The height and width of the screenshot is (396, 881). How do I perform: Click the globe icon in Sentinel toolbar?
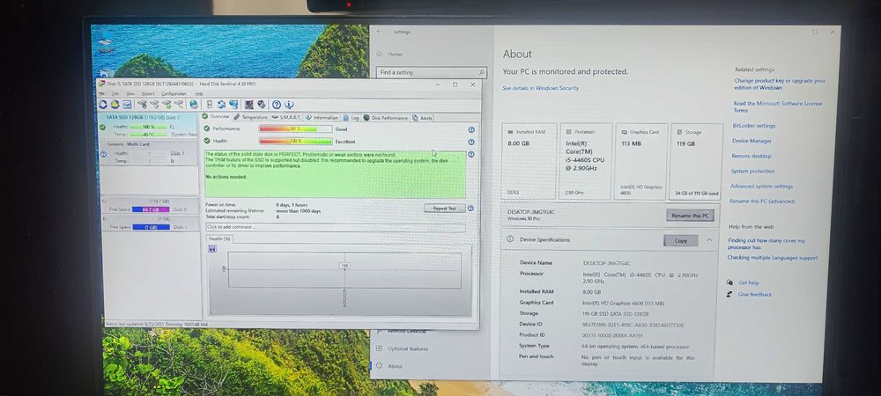point(194,105)
